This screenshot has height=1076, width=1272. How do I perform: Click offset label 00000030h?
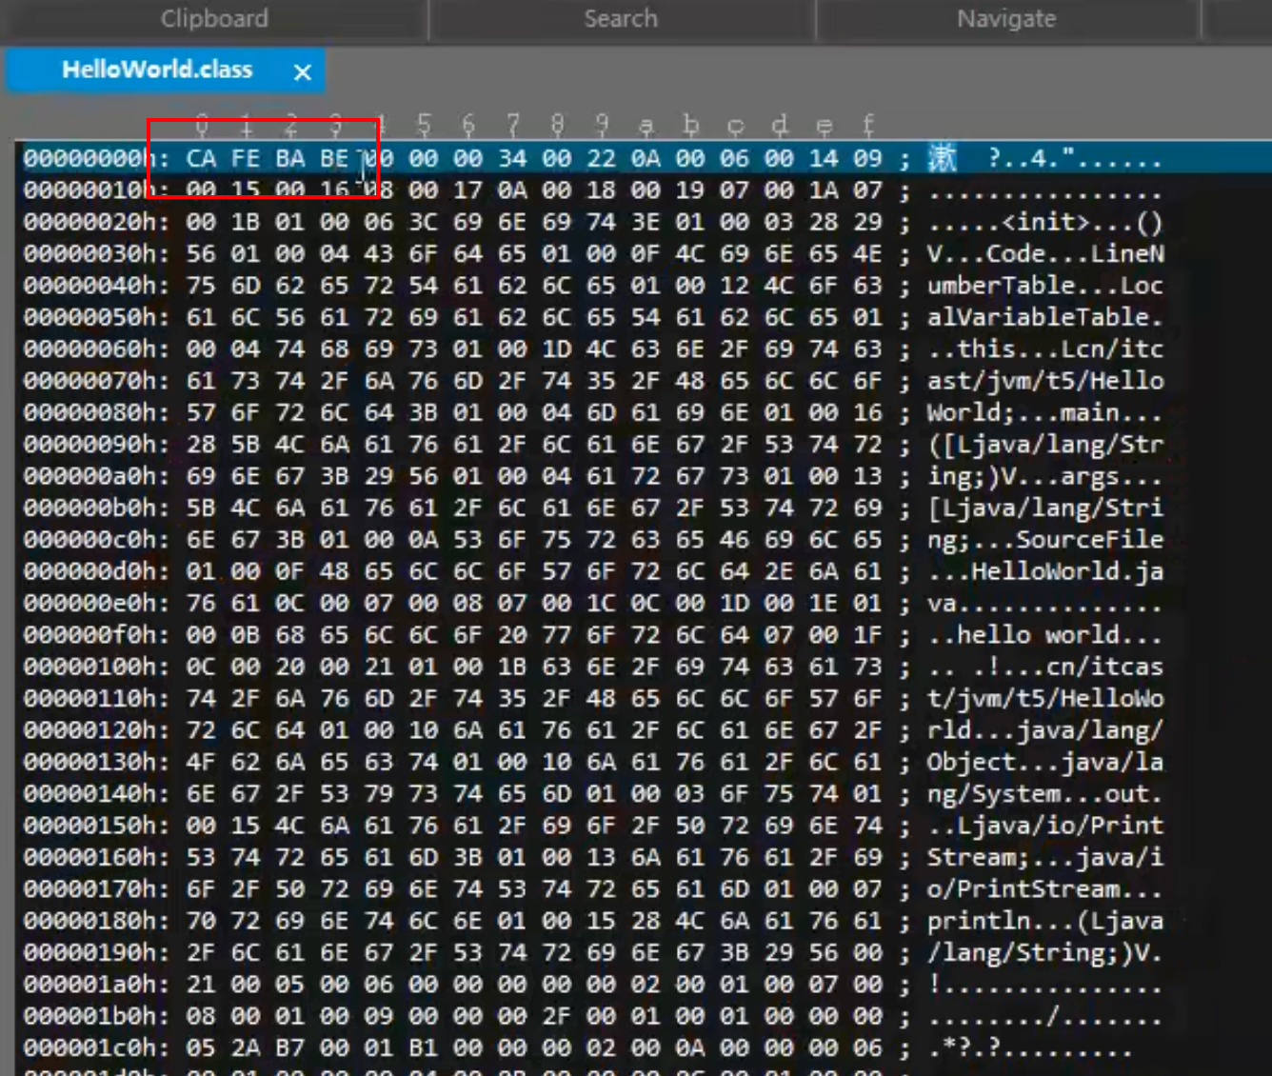click(96, 253)
